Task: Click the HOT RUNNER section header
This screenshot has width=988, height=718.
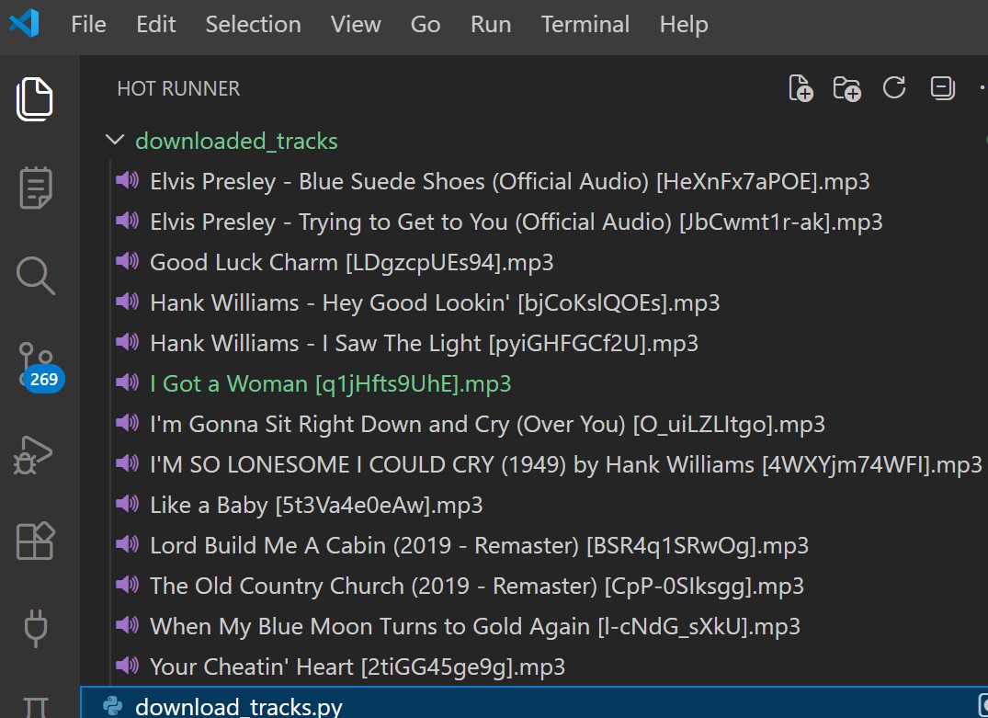Action: 178,89
